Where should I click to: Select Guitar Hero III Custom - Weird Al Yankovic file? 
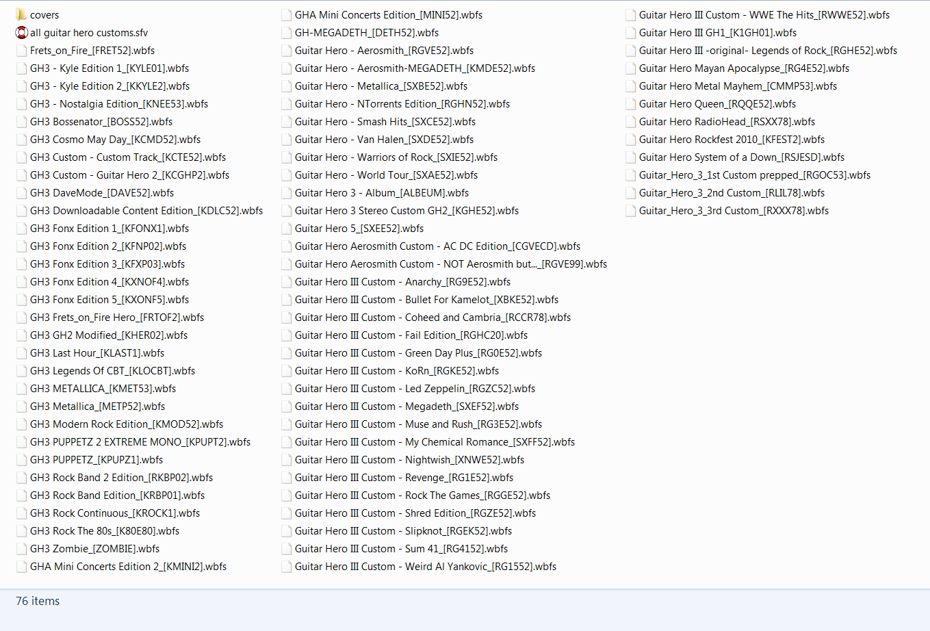click(426, 566)
